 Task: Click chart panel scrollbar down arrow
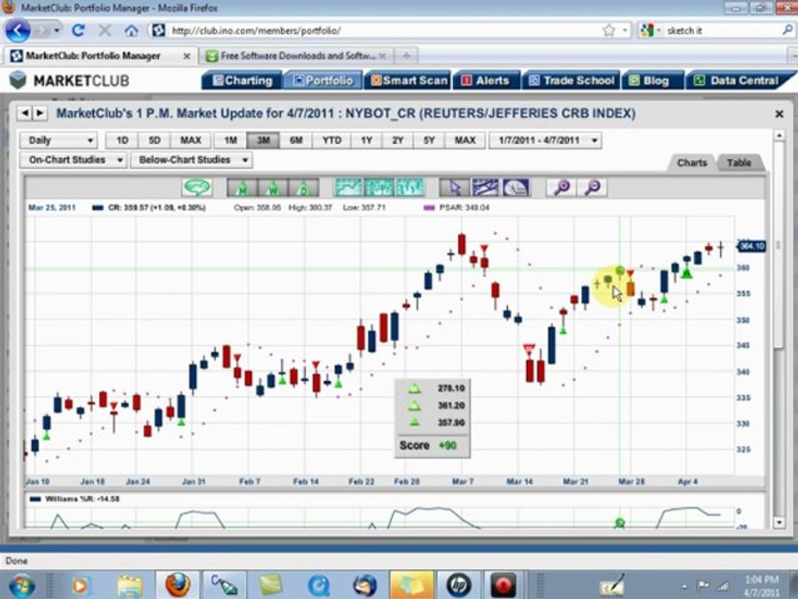click(x=779, y=522)
